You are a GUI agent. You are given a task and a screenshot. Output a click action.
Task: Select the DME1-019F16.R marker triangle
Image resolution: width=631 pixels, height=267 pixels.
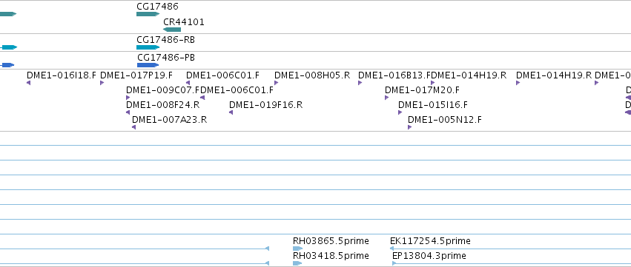[x=231, y=112]
